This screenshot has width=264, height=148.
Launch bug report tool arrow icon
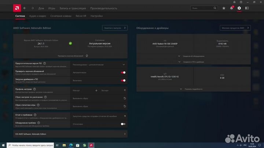[125, 116]
